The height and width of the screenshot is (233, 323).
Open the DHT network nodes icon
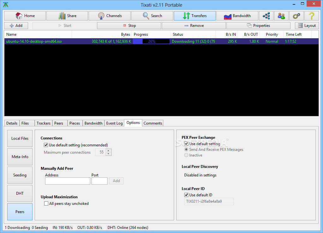point(266,16)
